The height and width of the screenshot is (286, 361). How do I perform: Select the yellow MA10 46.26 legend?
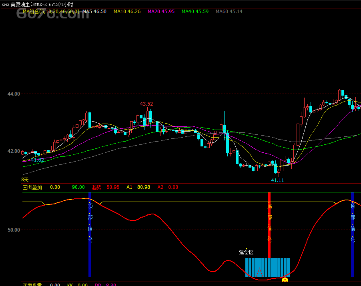tap(127, 12)
